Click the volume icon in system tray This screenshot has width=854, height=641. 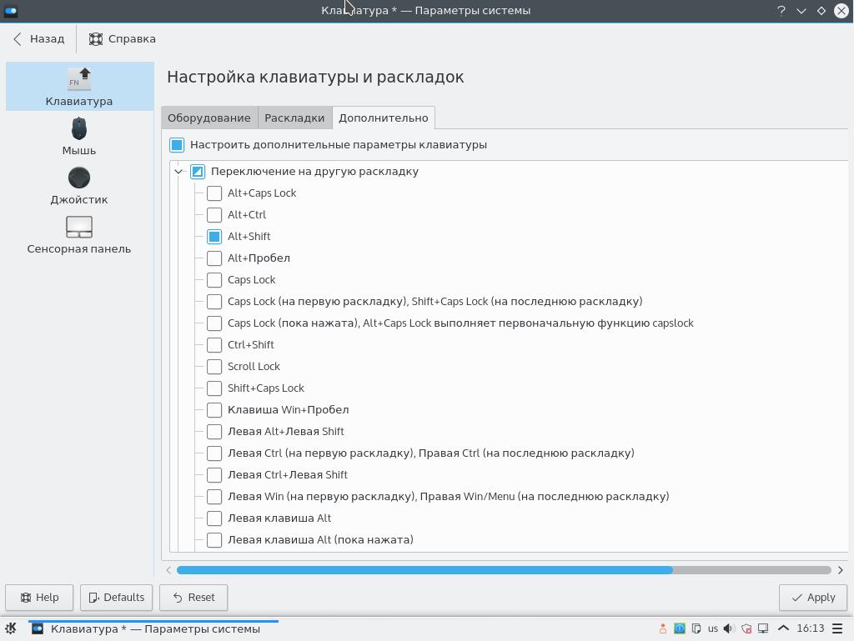click(x=729, y=628)
